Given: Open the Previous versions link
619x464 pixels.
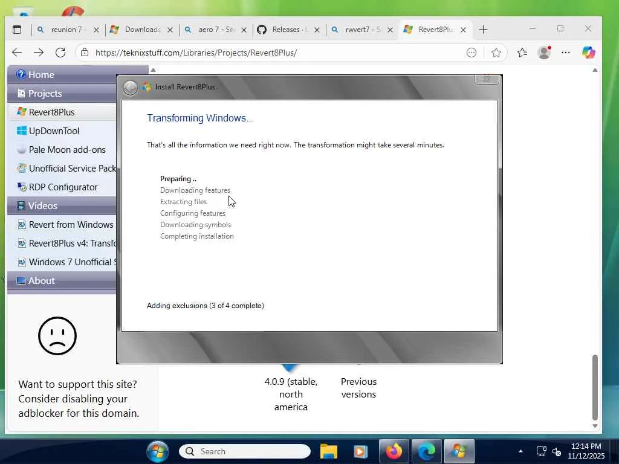Looking at the screenshot, I should point(358,388).
